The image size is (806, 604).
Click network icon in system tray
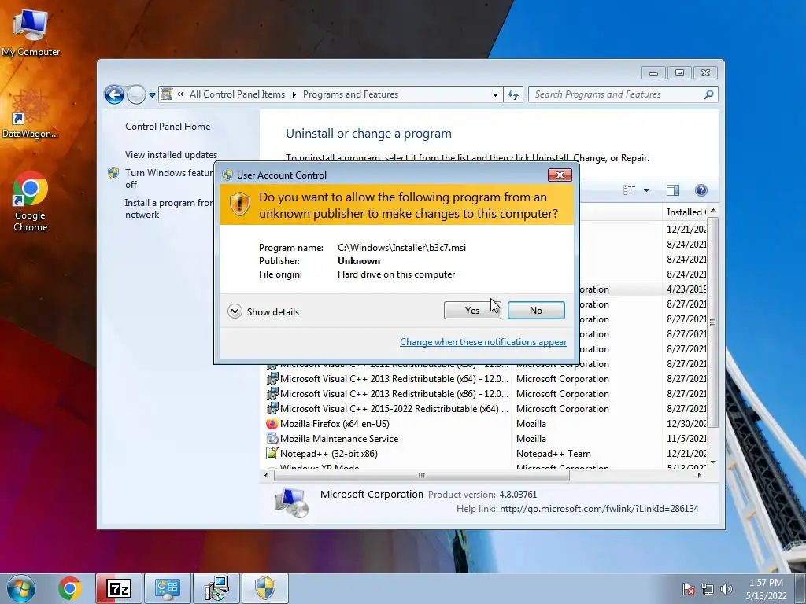click(x=708, y=589)
